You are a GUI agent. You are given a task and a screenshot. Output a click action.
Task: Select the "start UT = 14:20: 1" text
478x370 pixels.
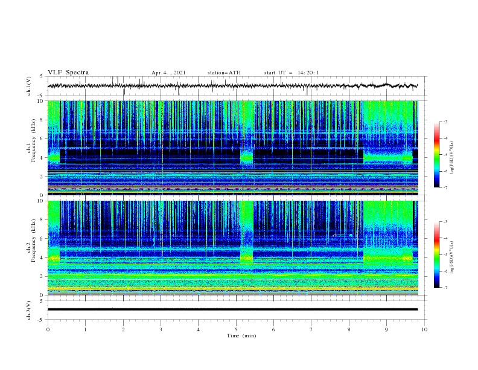click(292, 73)
